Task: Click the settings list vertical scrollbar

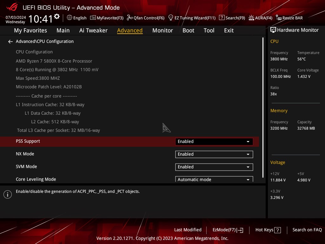Action: click(263, 107)
